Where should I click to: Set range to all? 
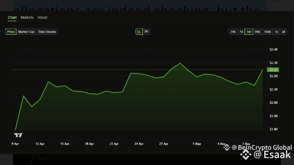(x=283, y=32)
